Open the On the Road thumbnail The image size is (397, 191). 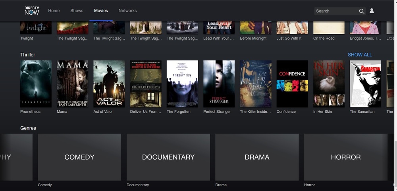329,27
